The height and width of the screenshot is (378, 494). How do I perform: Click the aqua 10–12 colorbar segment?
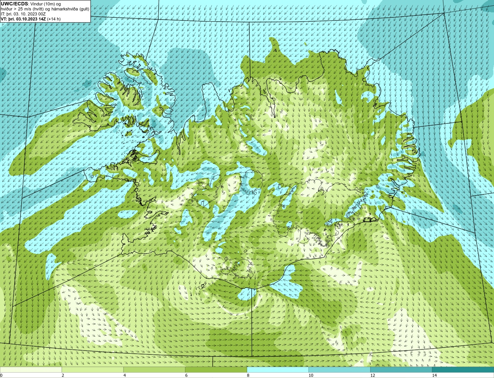(x=340, y=369)
